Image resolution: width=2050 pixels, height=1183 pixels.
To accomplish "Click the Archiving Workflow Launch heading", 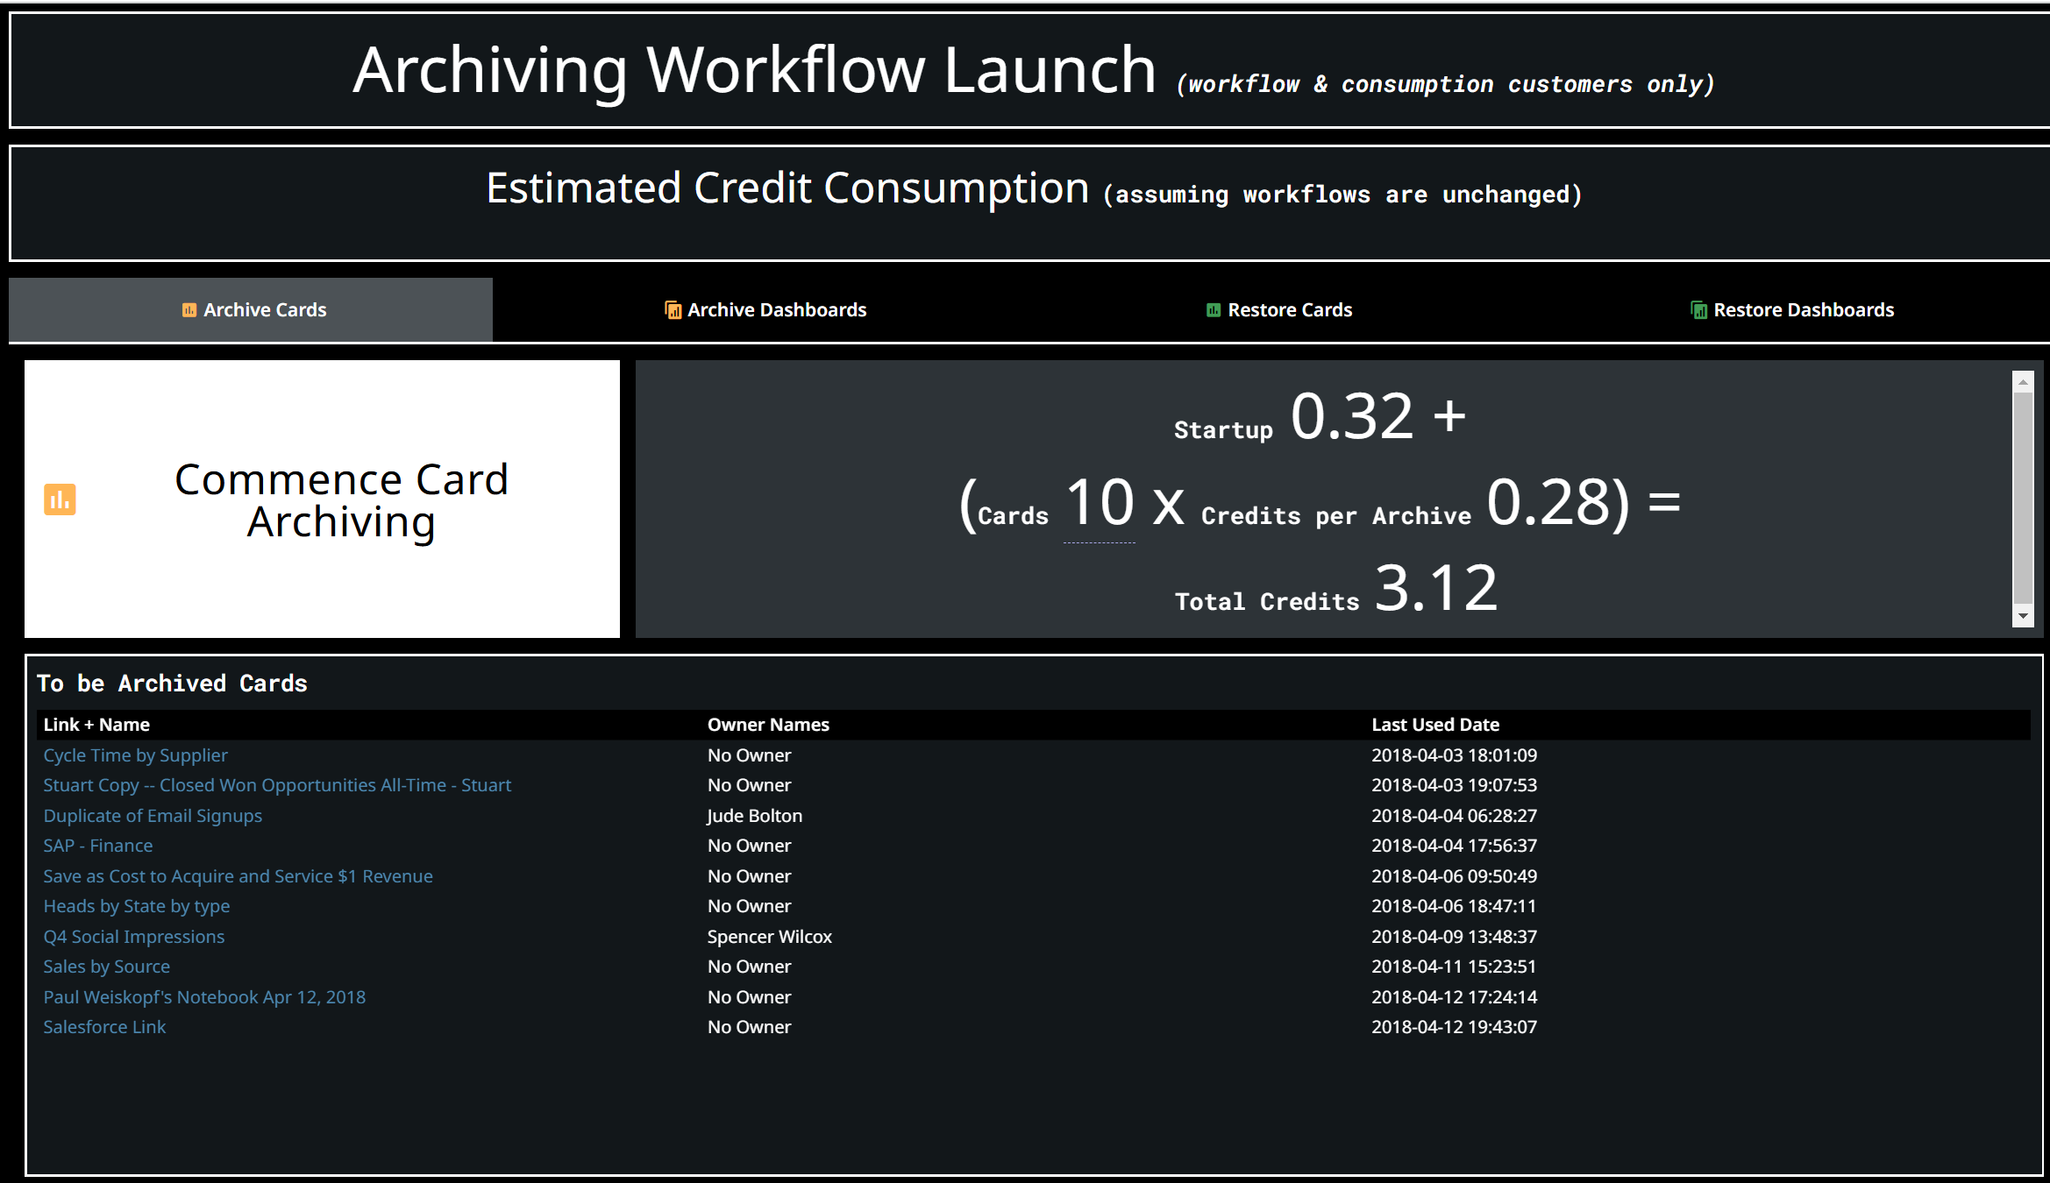I will tap(754, 70).
